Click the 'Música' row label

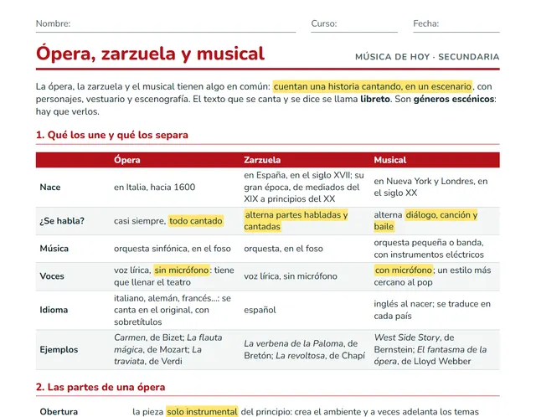[x=54, y=249]
